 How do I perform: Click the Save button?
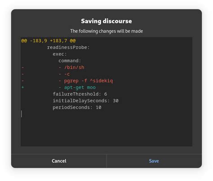(154, 161)
